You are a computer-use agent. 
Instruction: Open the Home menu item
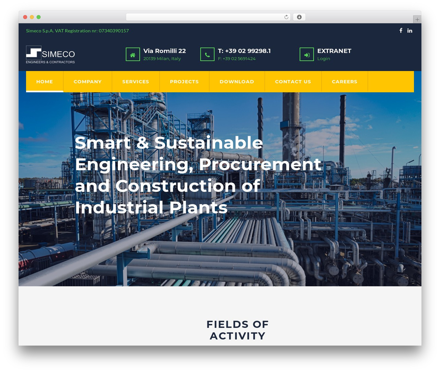(45, 82)
